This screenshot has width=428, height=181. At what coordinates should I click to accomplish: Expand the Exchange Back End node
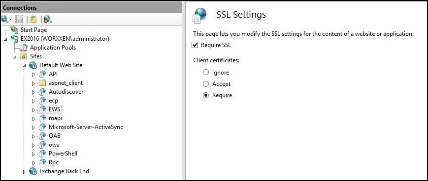[24, 172]
